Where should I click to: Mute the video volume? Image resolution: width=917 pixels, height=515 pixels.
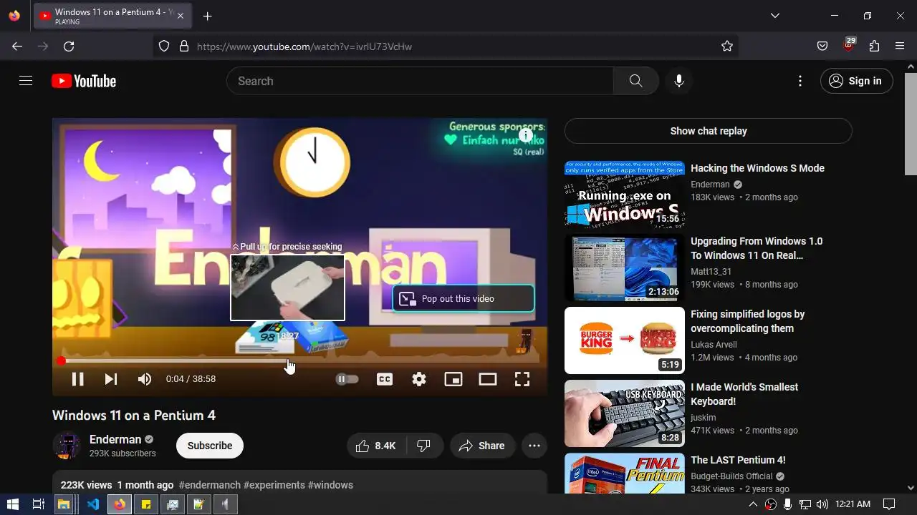(x=145, y=379)
